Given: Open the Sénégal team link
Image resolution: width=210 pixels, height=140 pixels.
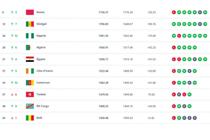Looking at the screenshot, I should [x=41, y=24].
